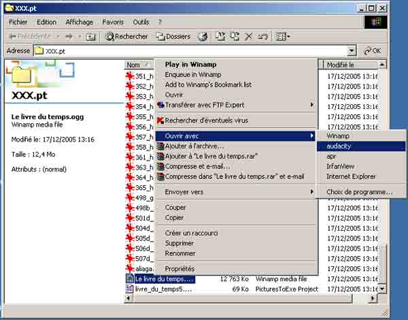Click the forward navigation arrow
Screen dimensions: 408x320
69,37
